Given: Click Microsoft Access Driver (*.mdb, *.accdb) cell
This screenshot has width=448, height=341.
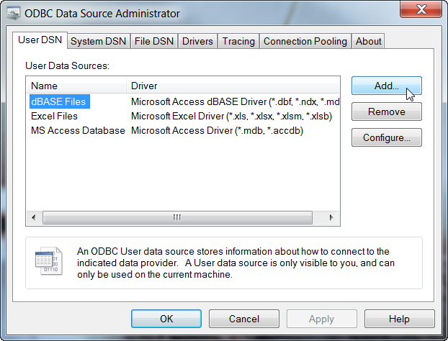Looking at the screenshot, I should (x=217, y=130).
